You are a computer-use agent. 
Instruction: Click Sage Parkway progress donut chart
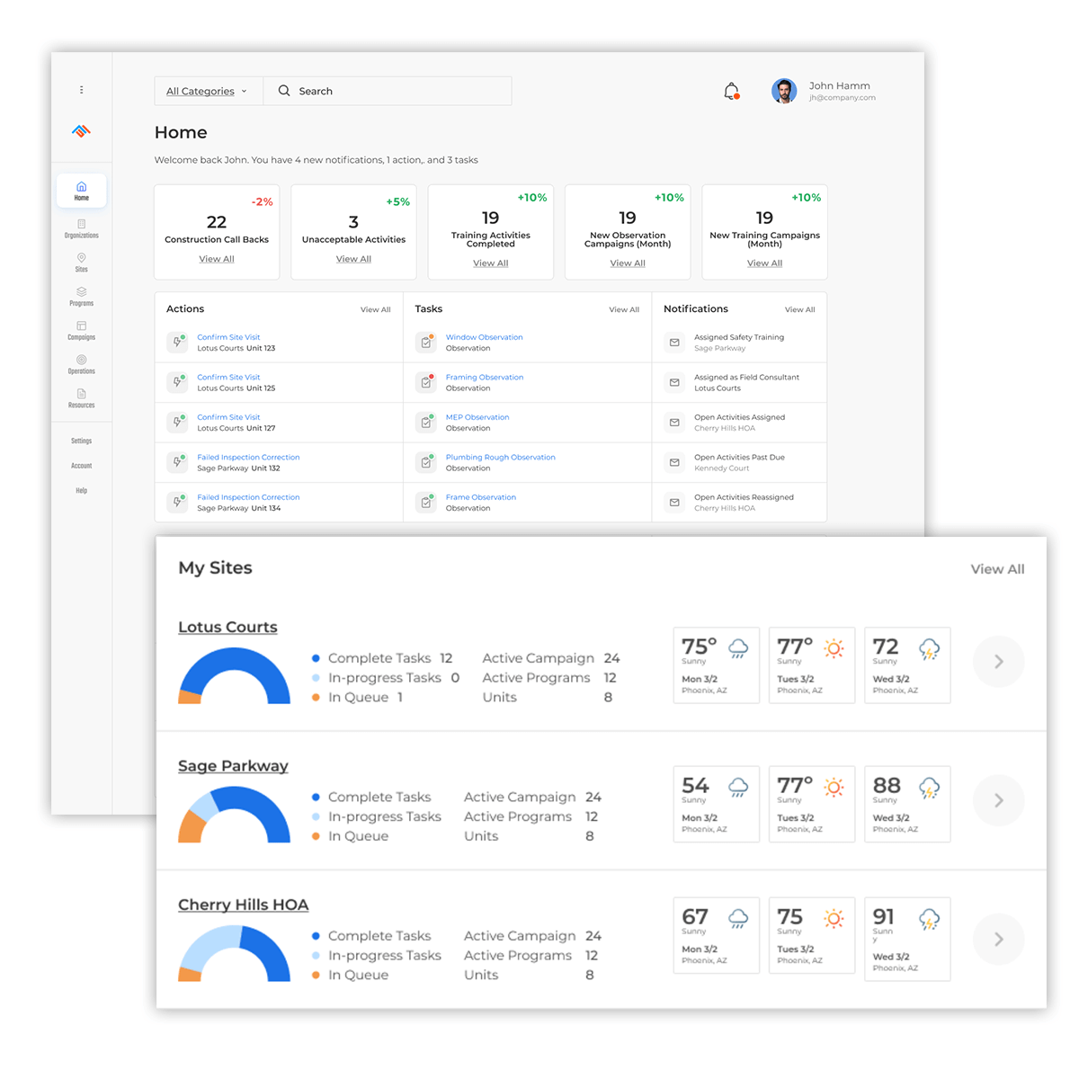[x=234, y=815]
